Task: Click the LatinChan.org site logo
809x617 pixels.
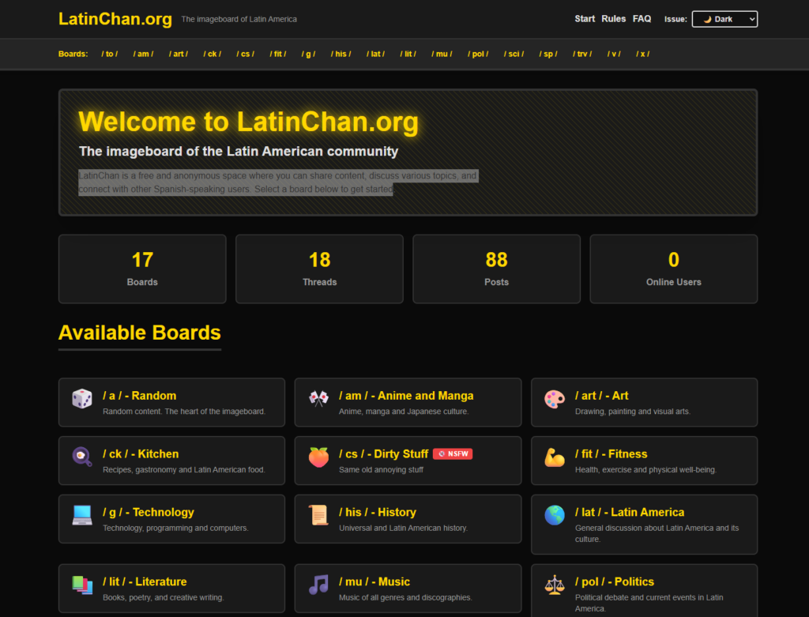Action: [x=115, y=19]
